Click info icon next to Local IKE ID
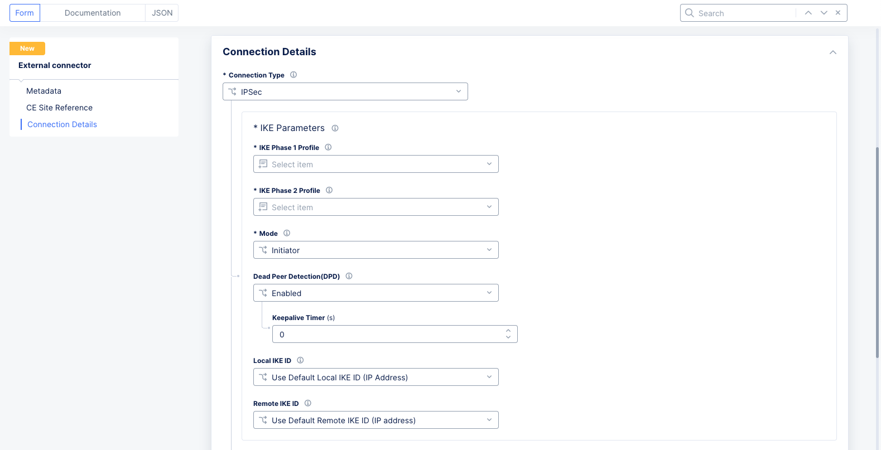Viewport: 881px width, 450px height. click(x=300, y=360)
